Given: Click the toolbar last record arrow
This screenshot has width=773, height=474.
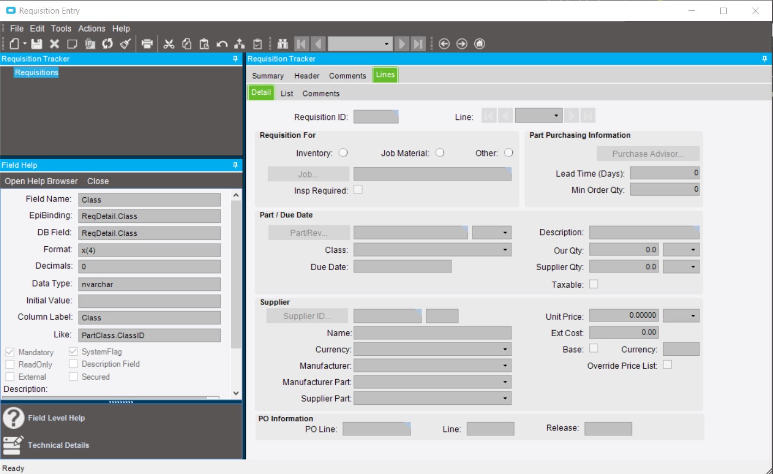Looking at the screenshot, I should (x=418, y=44).
